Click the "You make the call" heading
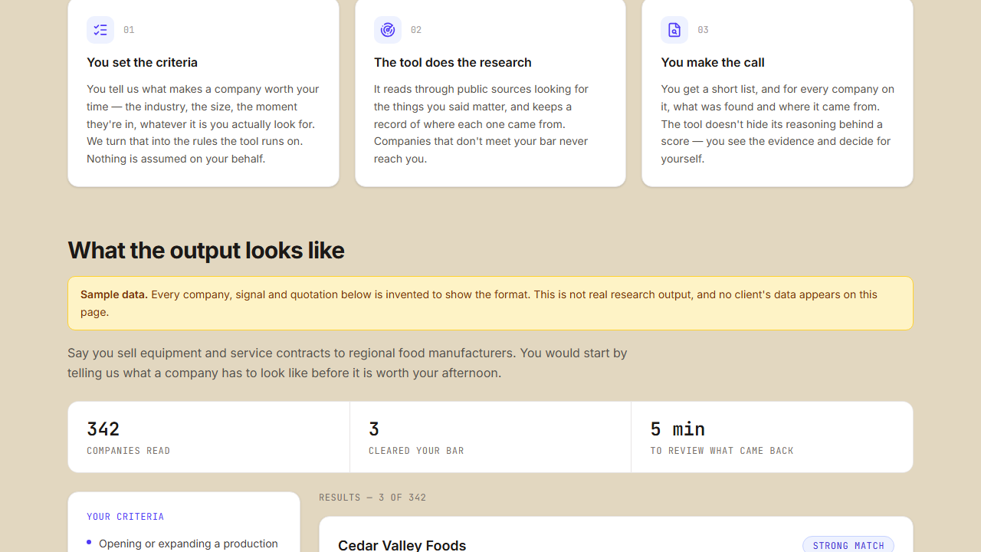This screenshot has width=981, height=552. [x=713, y=62]
